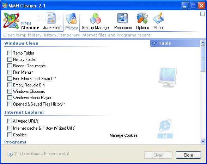Viewport: 207px width, 164px height.
Task: Click the Internet Explorer IE icon
Action: [165, 129]
